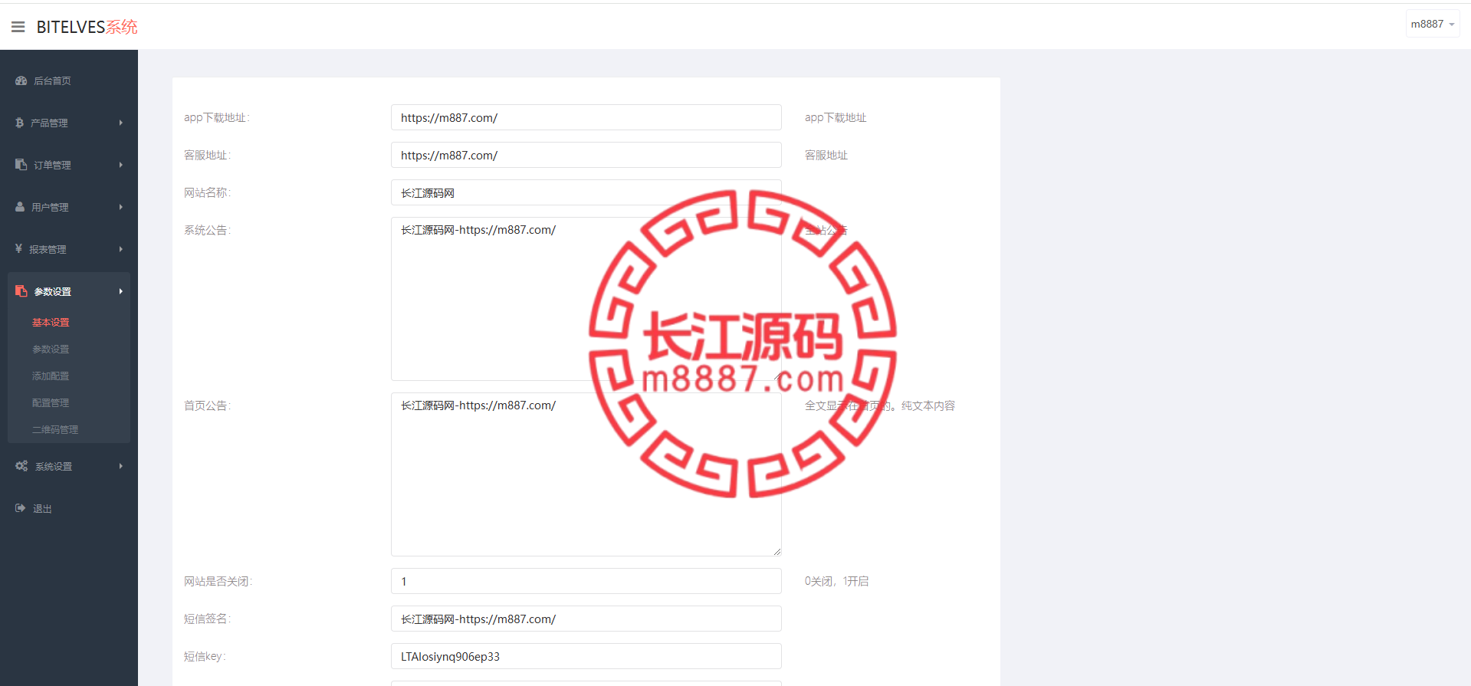
Task: Expand the 报表管理 submenu arrow
Action: point(120,249)
